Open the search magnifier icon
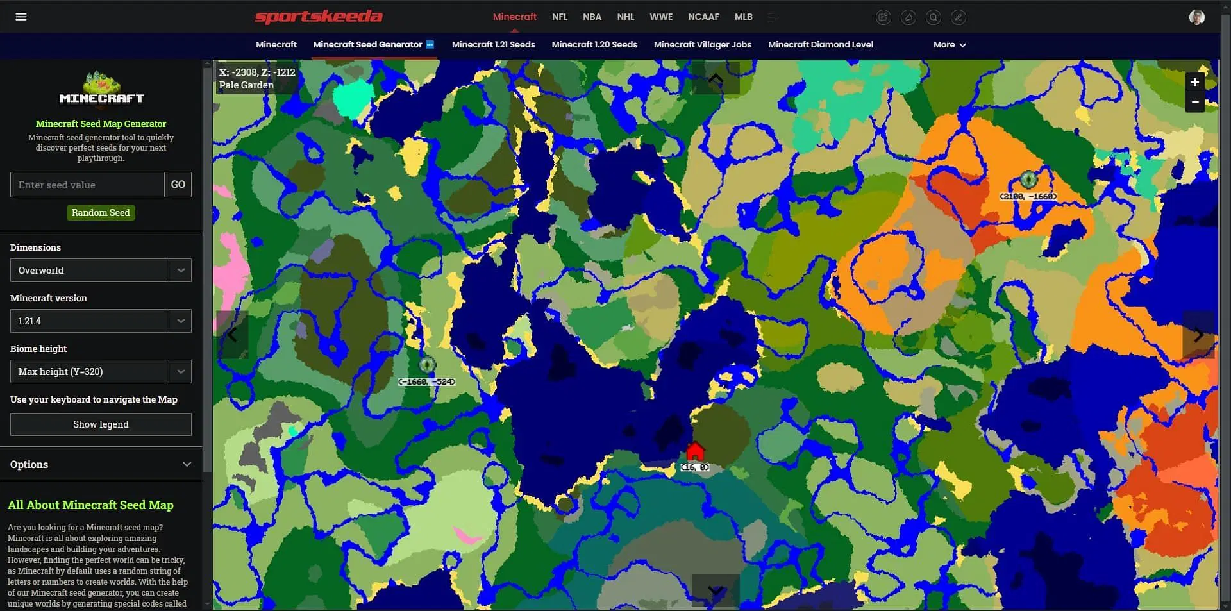 934,17
